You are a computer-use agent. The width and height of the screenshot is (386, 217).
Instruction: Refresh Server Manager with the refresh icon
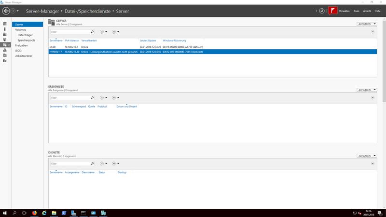pyautogui.click(x=322, y=11)
